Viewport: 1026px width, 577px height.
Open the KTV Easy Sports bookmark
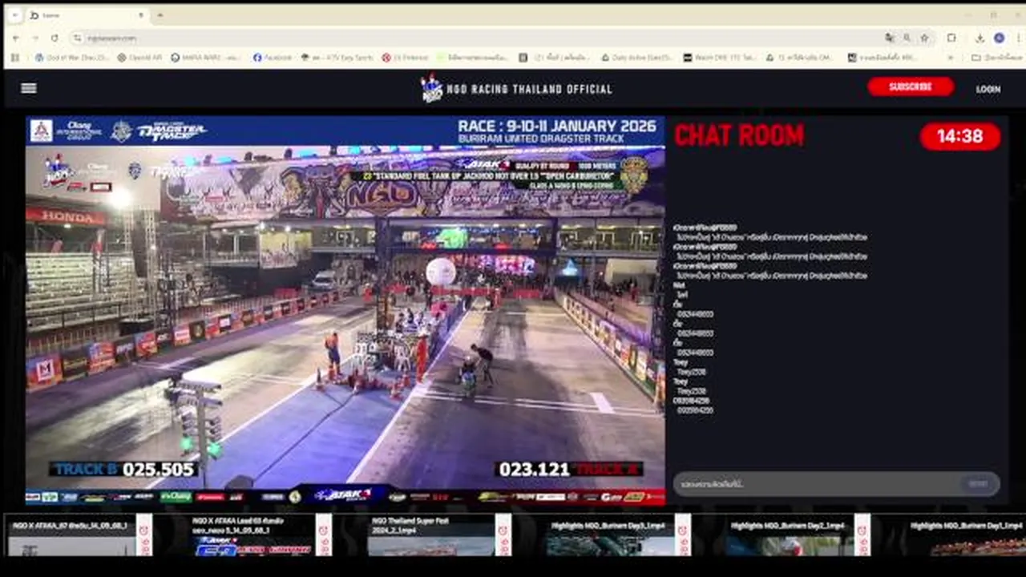click(337, 58)
